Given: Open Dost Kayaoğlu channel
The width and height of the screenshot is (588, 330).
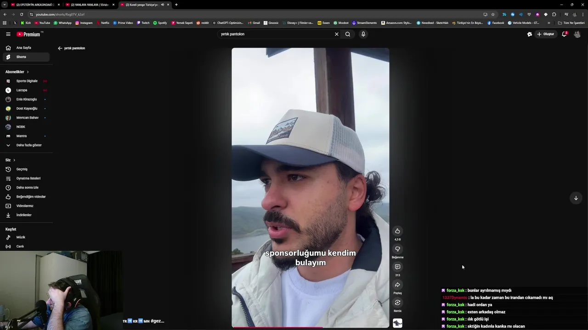Looking at the screenshot, I should click(x=26, y=109).
